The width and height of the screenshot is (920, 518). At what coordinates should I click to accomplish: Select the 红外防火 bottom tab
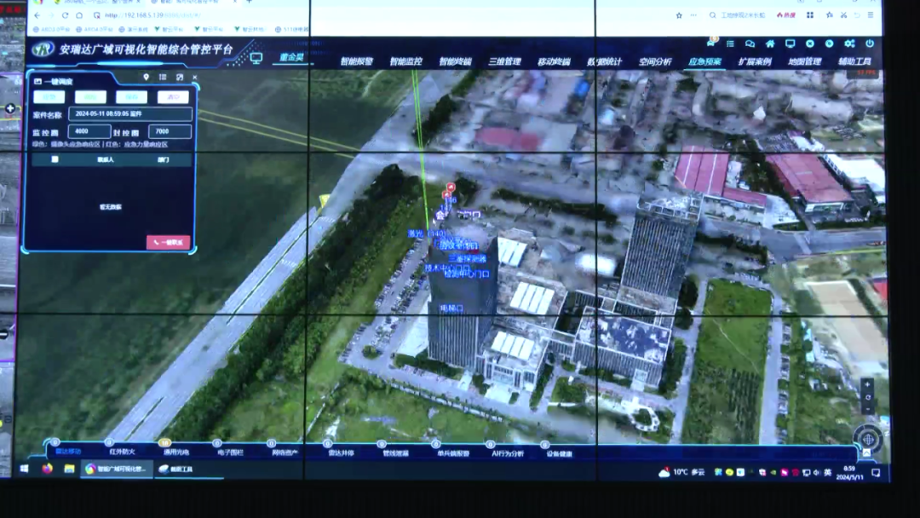point(122,452)
